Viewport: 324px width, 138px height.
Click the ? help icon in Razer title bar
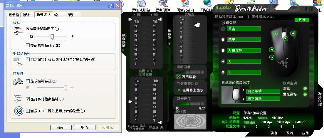coord(306,9)
